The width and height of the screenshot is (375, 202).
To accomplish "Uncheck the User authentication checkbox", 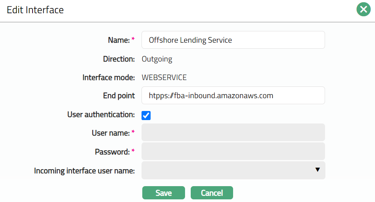I will tap(146, 115).
